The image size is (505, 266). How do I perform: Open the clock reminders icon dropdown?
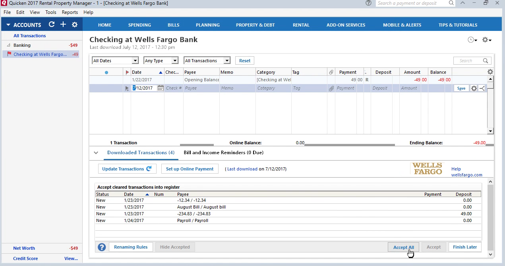pos(472,40)
